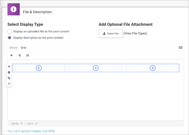Click the purple info icon in the header
Screen dimensions: 189x135
[x=14, y=9]
